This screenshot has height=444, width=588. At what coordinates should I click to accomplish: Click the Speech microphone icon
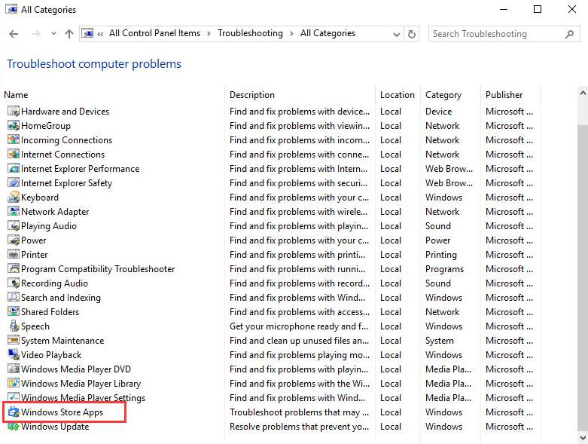coord(14,326)
